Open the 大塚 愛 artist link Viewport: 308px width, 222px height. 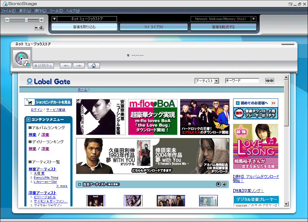point(39,173)
